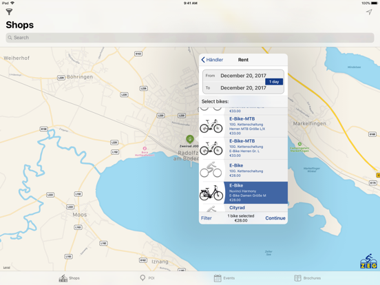Tap the magnifier icon in search bar
Screen dimensions: 380x285
pos(10,38)
